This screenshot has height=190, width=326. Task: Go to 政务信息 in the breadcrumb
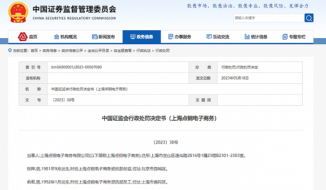[50, 50]
